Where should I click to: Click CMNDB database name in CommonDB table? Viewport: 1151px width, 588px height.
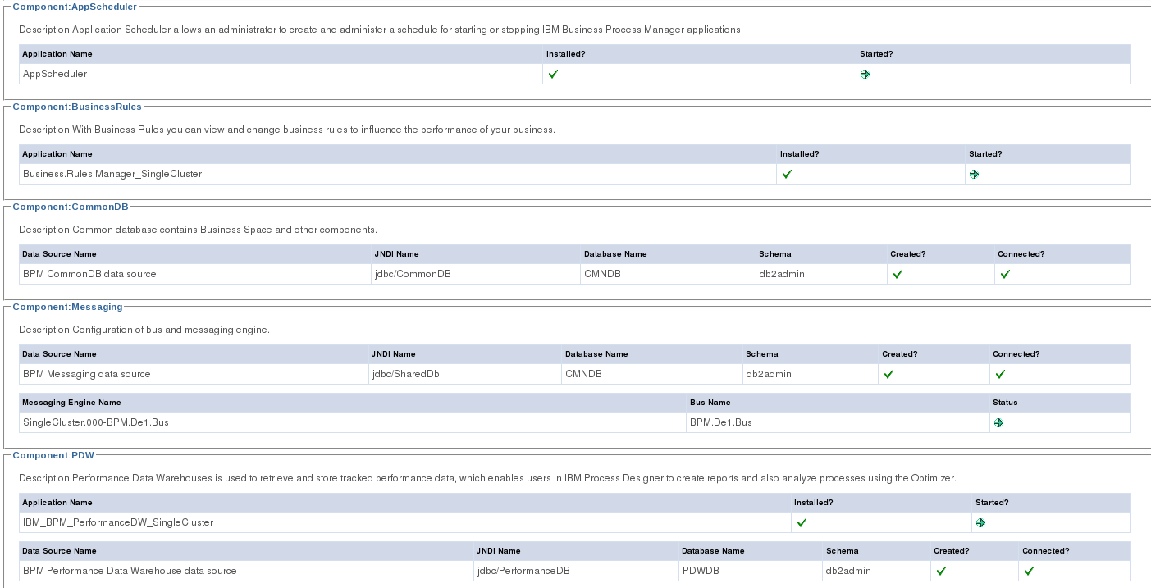tap(668, 274)
